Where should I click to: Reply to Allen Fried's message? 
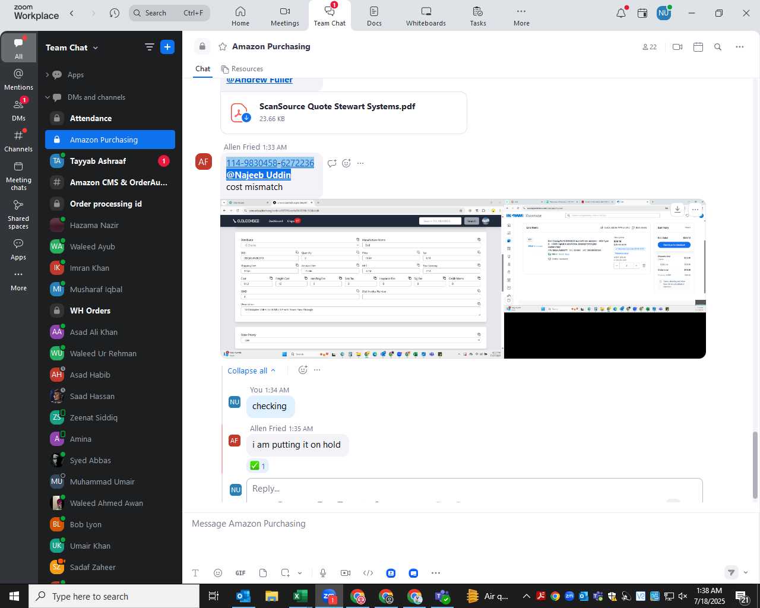332,163
